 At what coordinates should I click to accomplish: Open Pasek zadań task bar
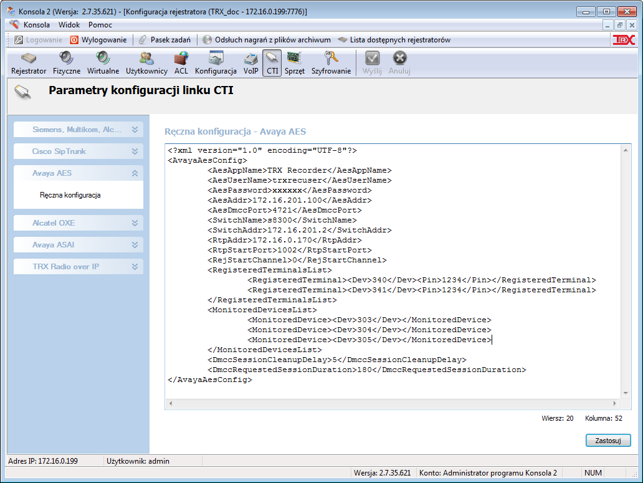pos(165,40)
